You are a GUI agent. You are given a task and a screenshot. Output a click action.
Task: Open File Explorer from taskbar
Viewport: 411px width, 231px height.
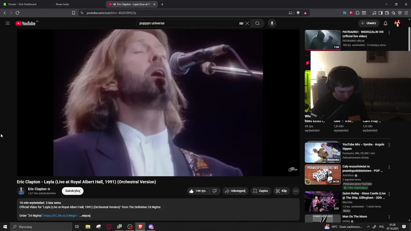[x=88, y=227]
